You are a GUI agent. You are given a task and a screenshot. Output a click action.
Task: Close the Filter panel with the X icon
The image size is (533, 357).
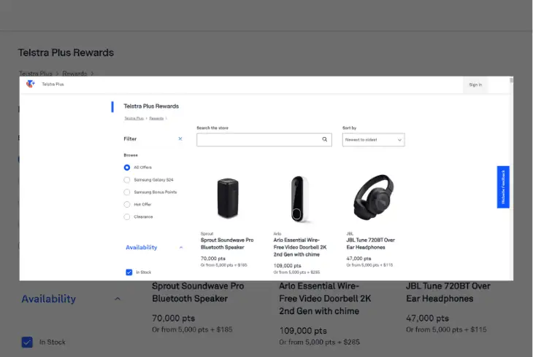point(180,139)
